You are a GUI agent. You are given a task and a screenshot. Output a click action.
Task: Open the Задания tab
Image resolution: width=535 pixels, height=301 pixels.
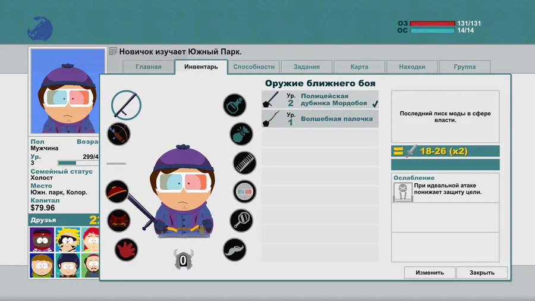point(307,67)
